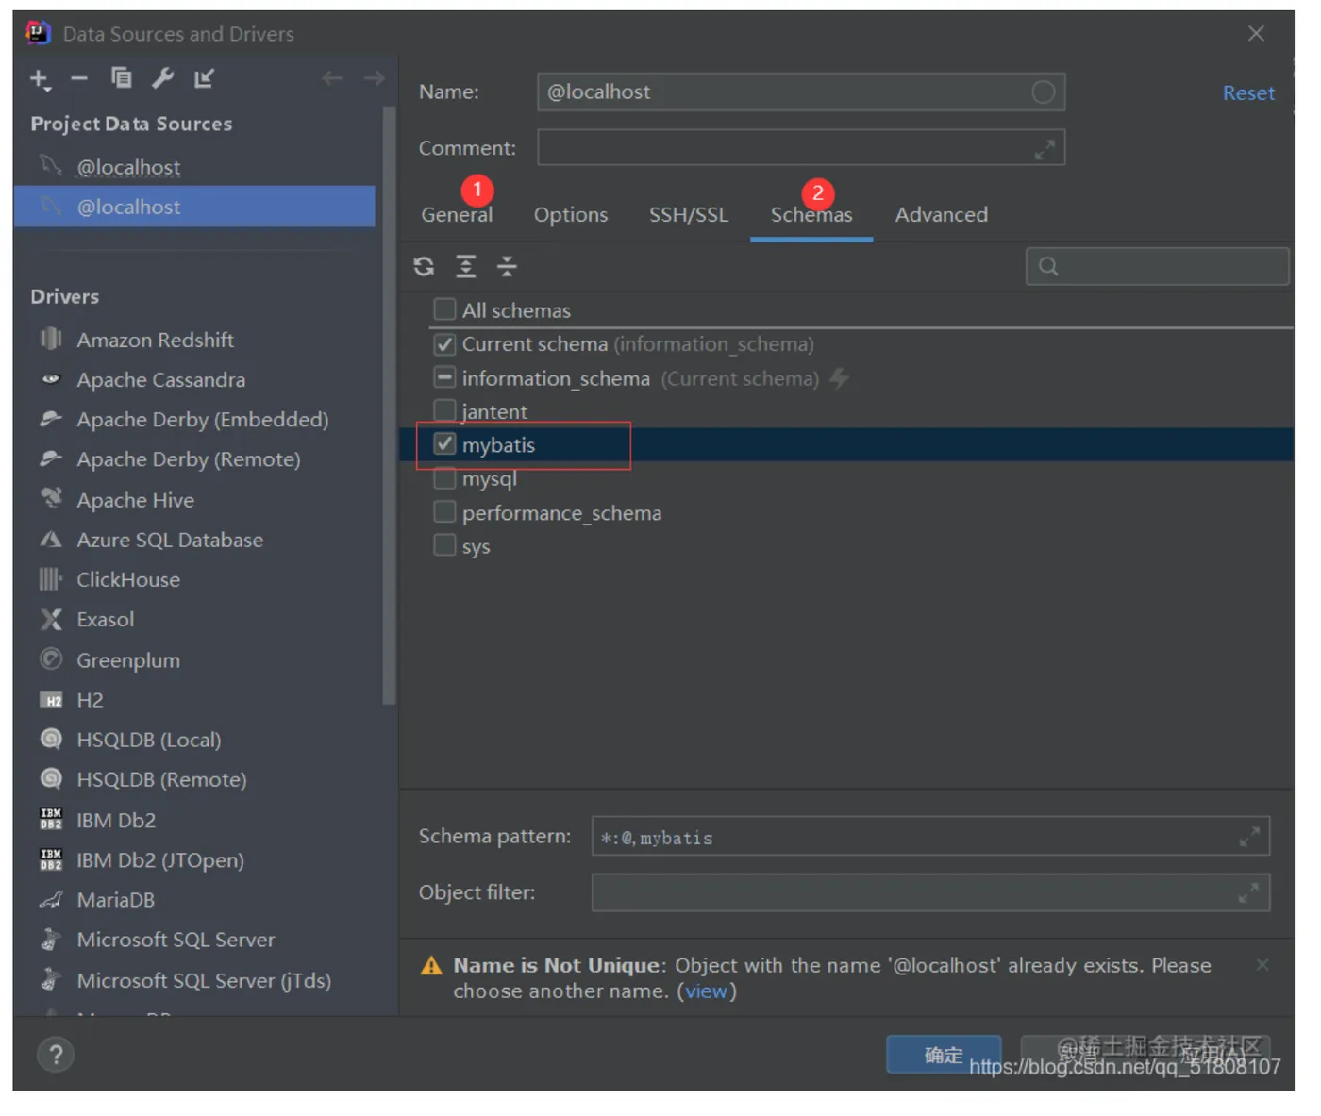Click the Remove data source minus icon
1321x1116 pixels.
pyautogui.click(x=79, y=79)
